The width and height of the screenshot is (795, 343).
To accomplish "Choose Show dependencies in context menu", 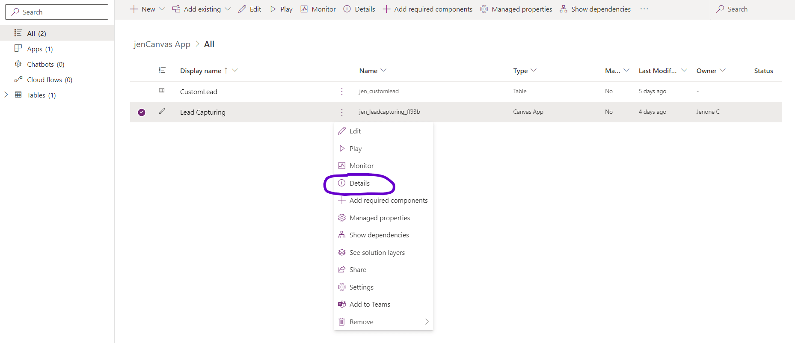I will (384, 235).
